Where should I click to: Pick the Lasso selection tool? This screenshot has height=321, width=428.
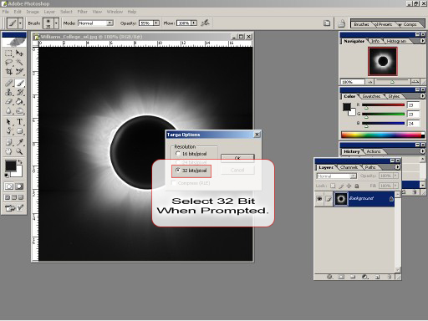pos(8,62)
